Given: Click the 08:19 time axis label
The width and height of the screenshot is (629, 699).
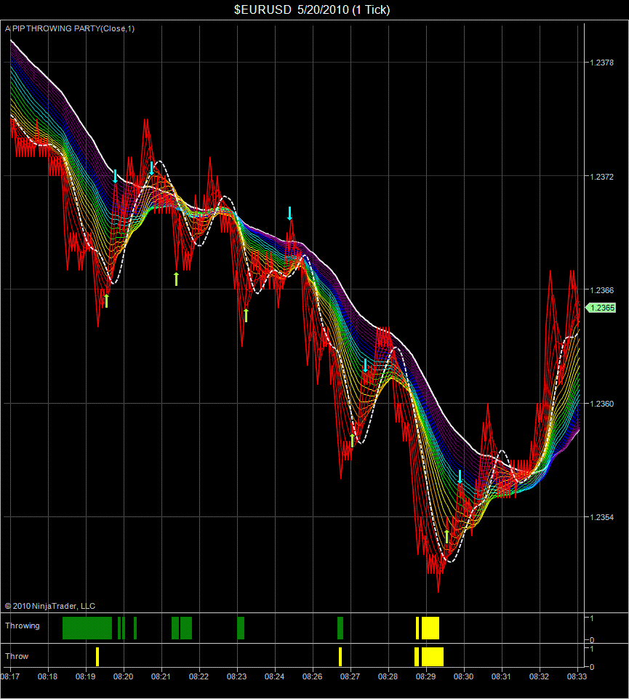Looking at the screenshot, I should pos(85,676).
